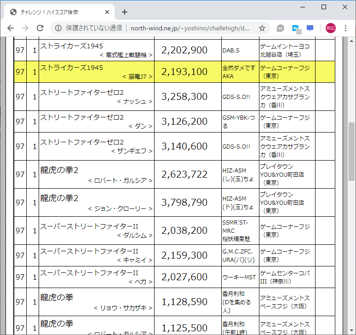Click score 2,159,300

point(184,255)
